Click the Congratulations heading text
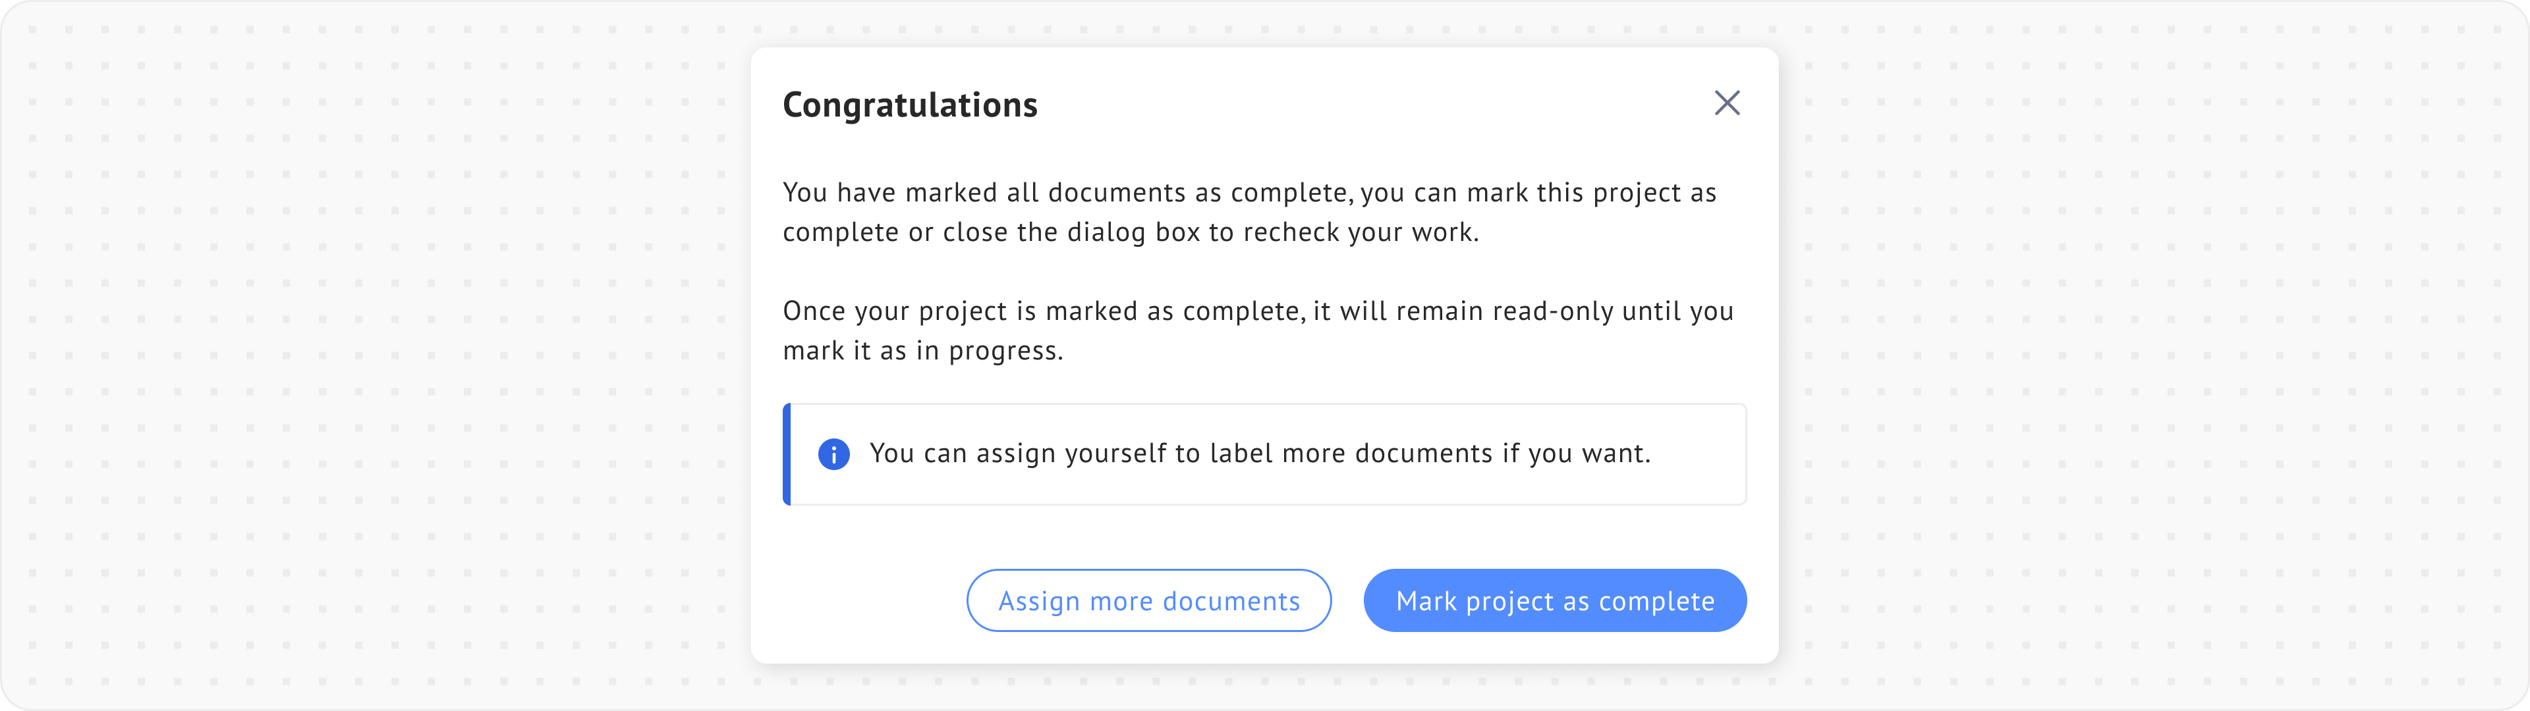This screenshot has width=2530, height=711. (x=909, y=105)
